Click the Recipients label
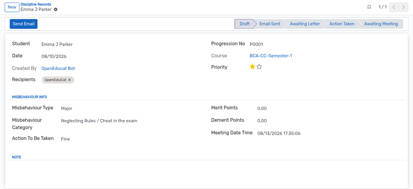Viewport: 413px width, 189px height. pos(24,79)
